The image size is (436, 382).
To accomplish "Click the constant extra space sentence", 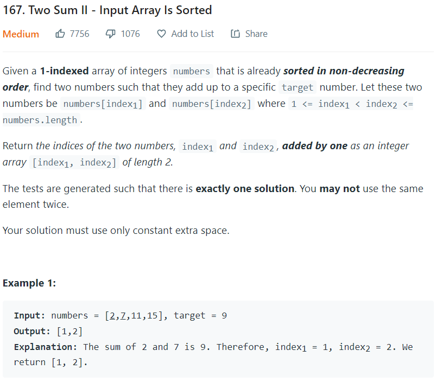I will [x=116, y=231].
